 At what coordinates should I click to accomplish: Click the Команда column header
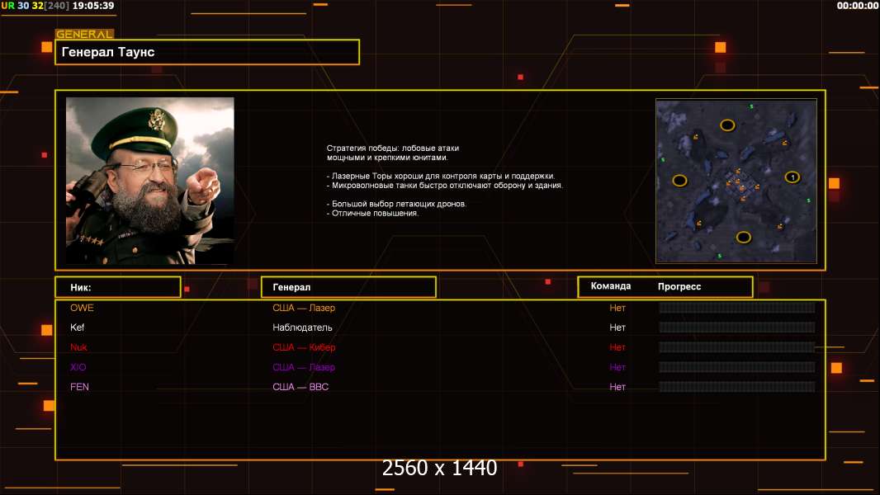[611, 286]
